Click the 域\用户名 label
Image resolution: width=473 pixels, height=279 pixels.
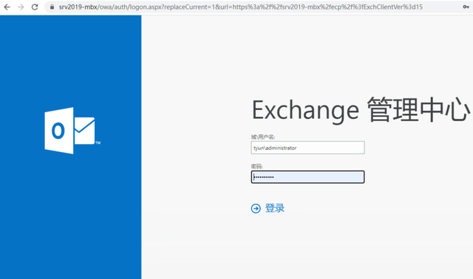click(x=263, y=137)
